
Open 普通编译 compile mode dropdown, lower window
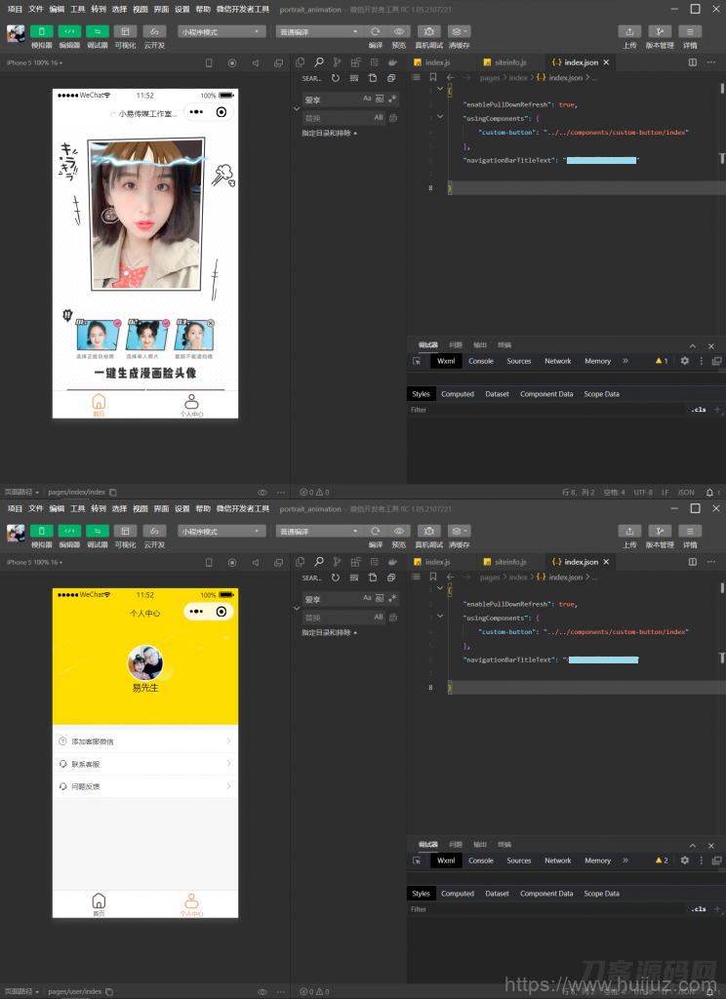pos(319,531)
